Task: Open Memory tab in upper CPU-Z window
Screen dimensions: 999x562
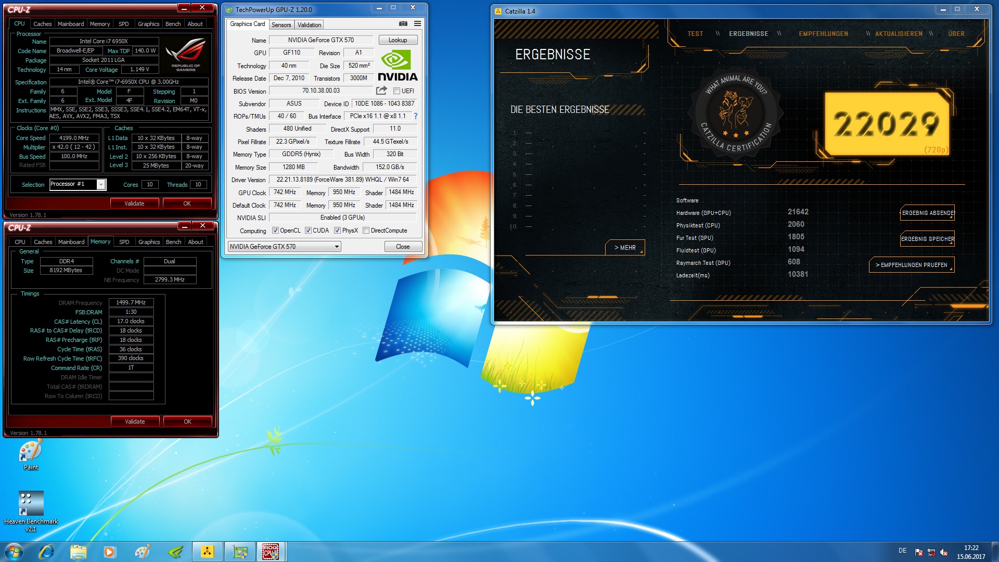Action: tap(99, 24)
